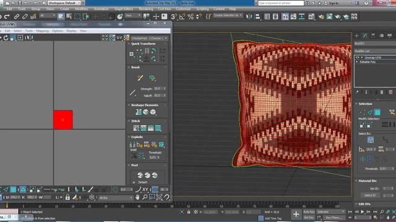Toggle the Spinner Snap icon
The width and height of the screenshot is (396, 222).
tap(199, 17)
